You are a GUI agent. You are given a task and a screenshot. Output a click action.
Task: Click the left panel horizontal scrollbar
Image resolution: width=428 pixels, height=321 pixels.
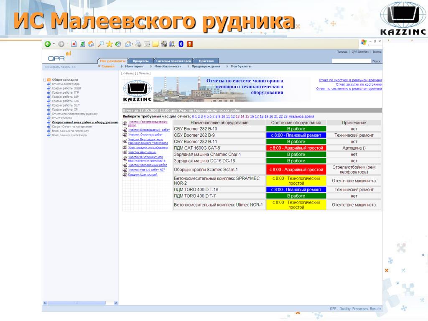click(x=76, y=303)
